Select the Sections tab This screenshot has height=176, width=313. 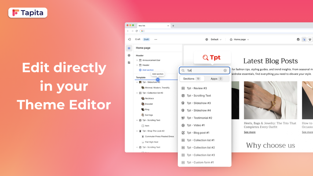191,78
